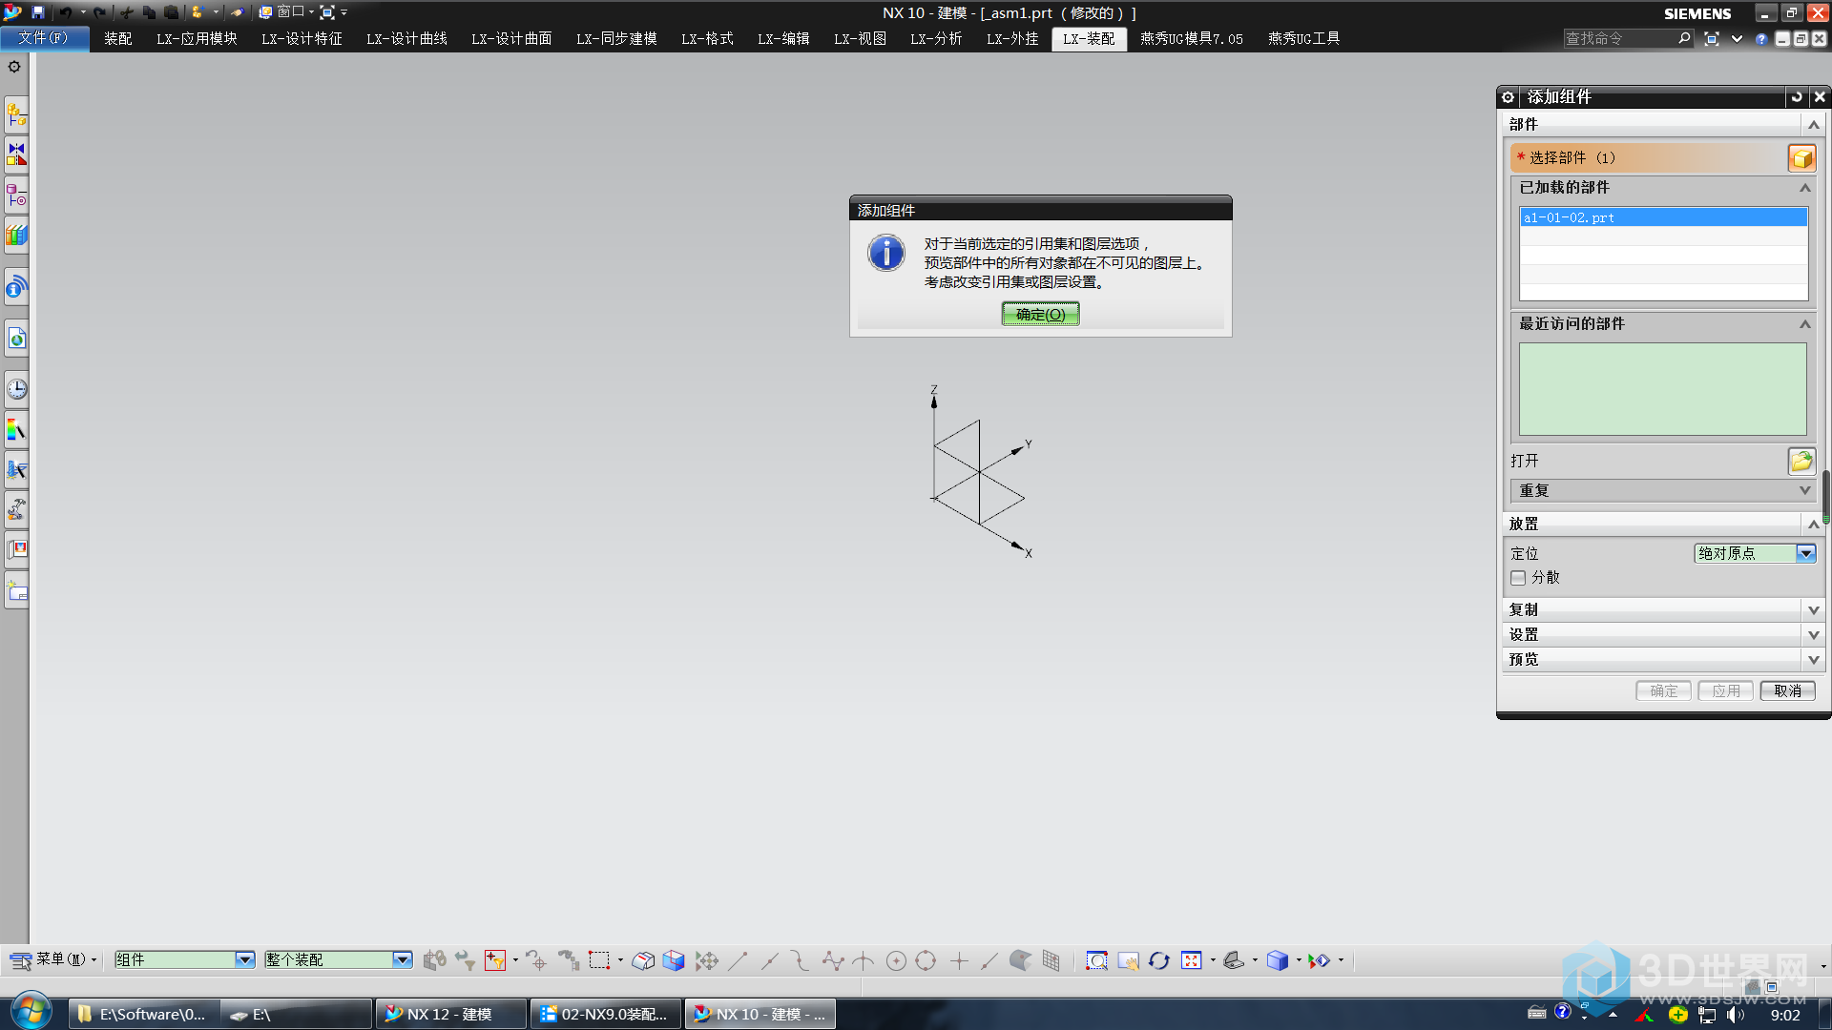
Task: Click 确定(O) in the information dialog
Action: coord(1040,315)
